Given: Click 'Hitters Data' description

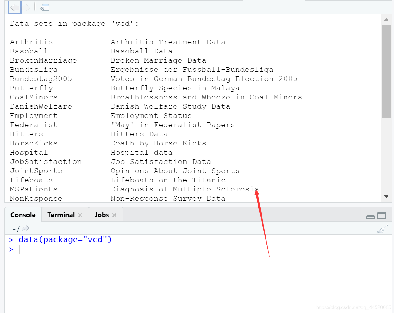Looking at the screenshot, I should tap(139, 134).
